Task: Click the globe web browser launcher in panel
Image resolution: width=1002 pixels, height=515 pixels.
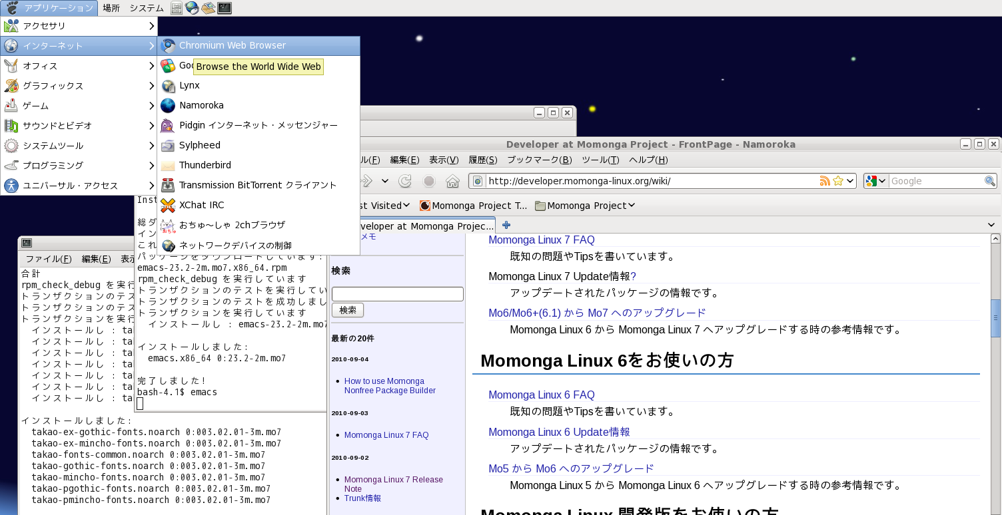Action: pyautogui.click(x=192, y=8)
